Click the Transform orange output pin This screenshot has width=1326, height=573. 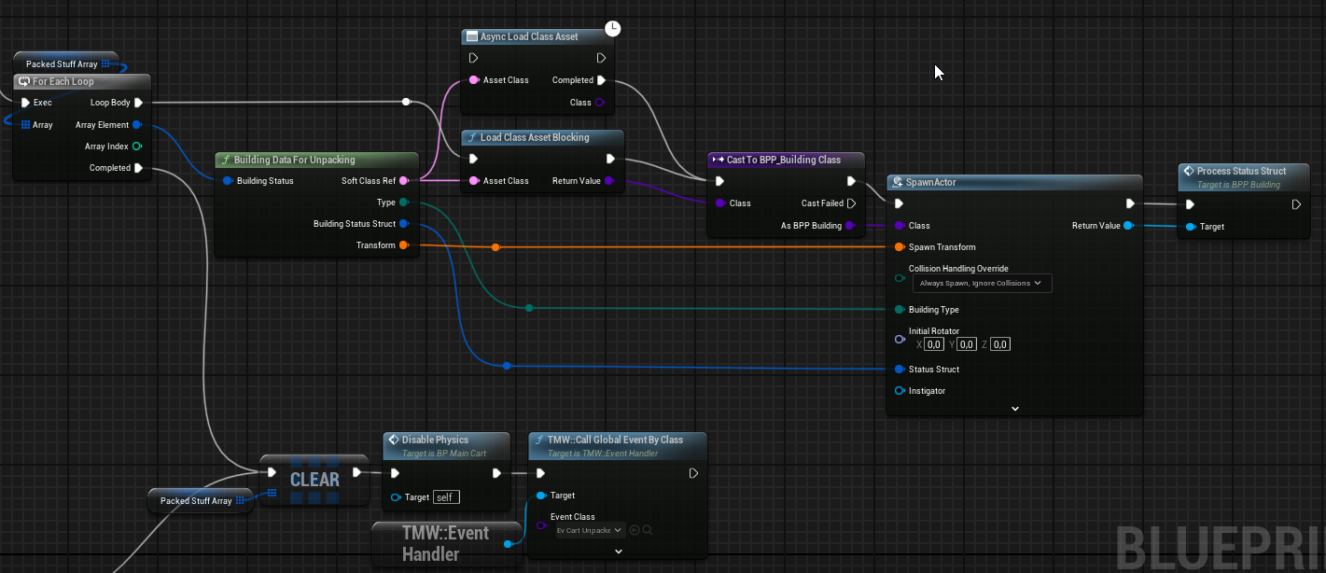pos(403,245)
